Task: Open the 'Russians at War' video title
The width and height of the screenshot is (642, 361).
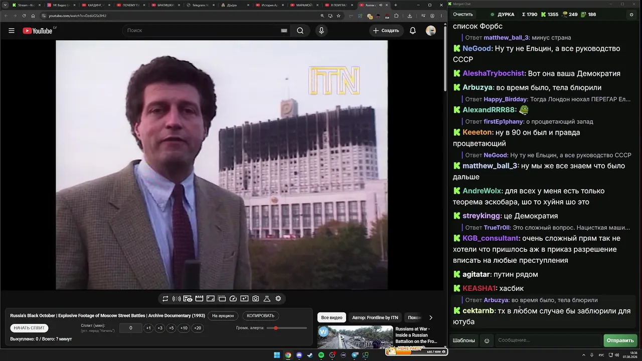Action: point(416,335)
